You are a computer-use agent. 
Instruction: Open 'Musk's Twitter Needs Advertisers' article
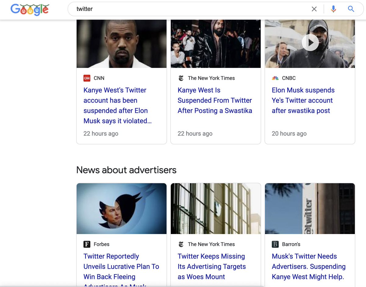(309, 267)
